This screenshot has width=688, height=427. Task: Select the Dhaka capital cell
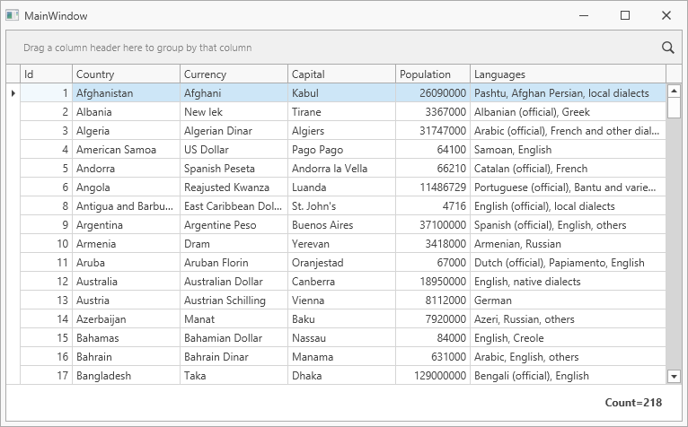(x=342, y=376)
